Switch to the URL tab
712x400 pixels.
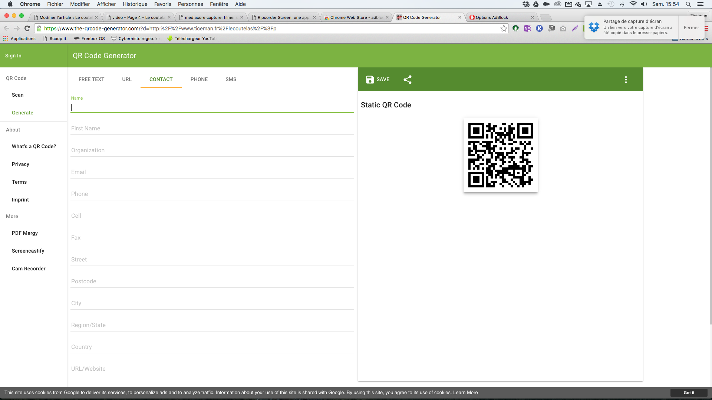(x=127, y=79)
